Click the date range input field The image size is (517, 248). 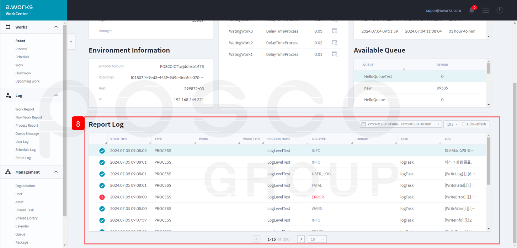pos(401,124)
